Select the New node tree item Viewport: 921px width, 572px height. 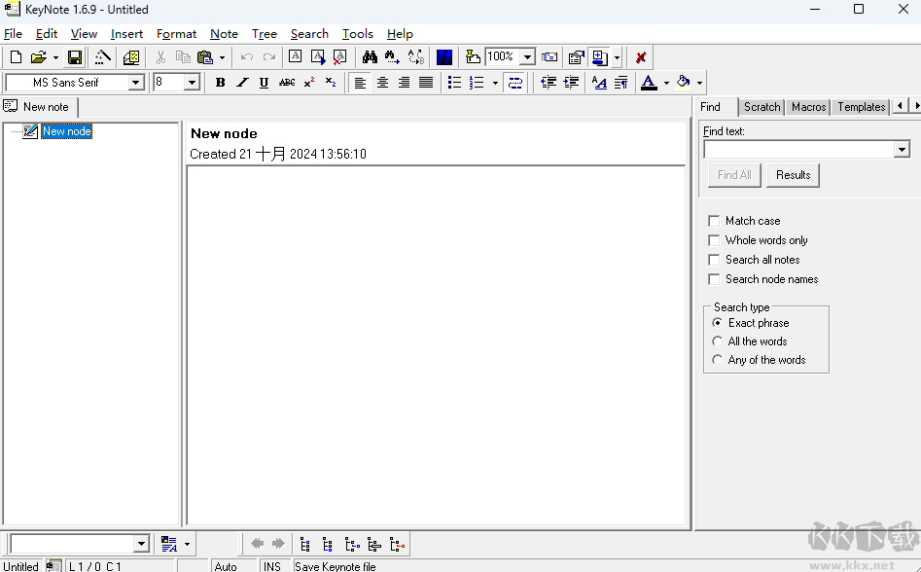click(66, 131)
